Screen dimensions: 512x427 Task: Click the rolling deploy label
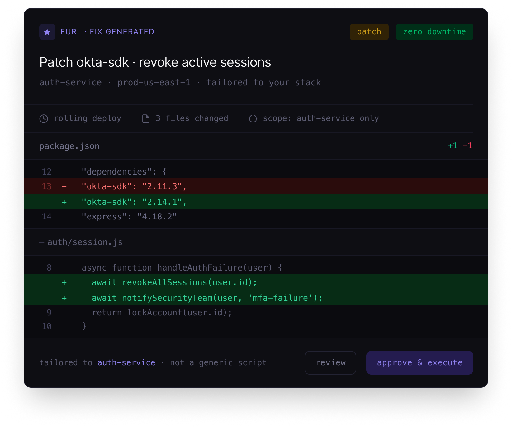(88, 118)
